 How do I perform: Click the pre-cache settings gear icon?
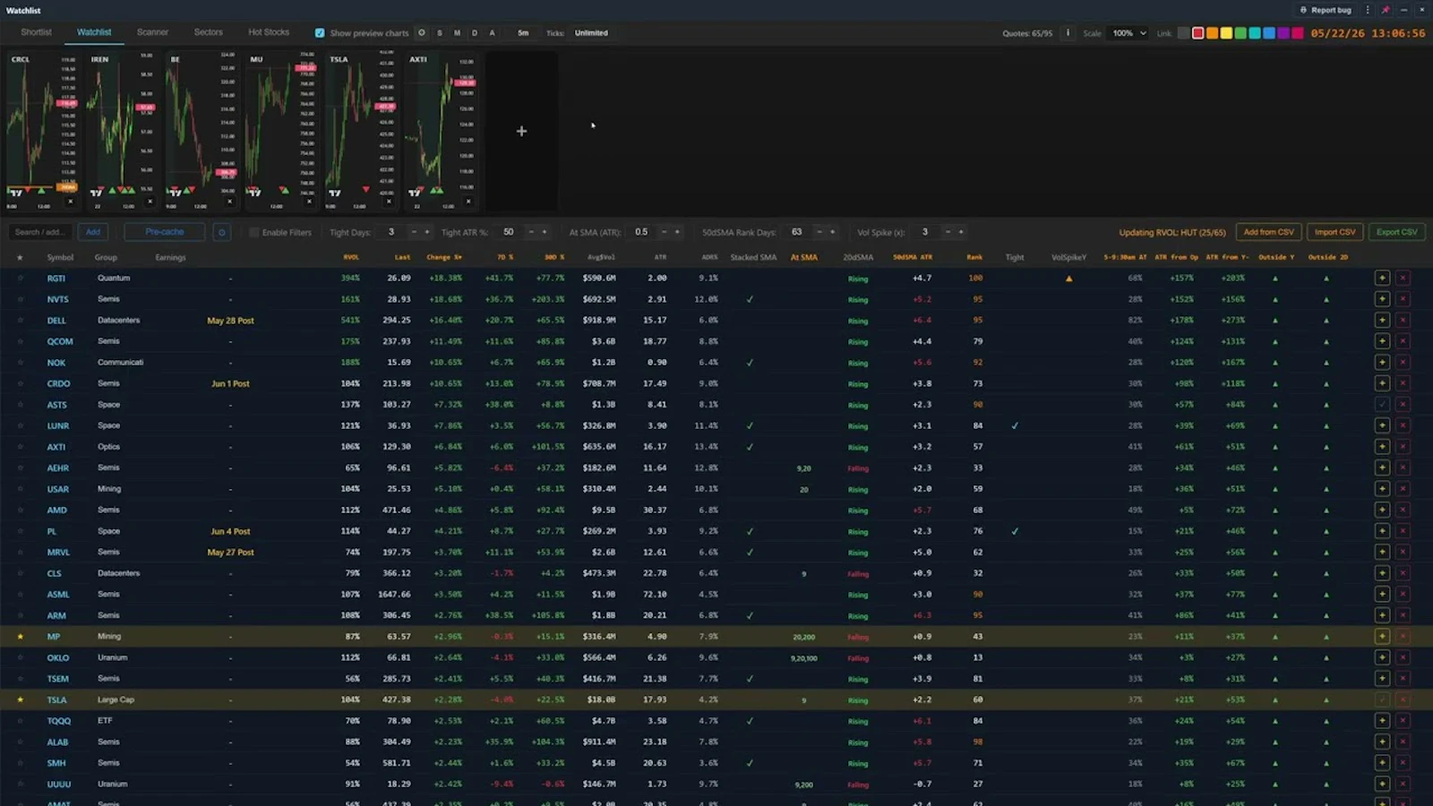pyautogui.click(x=222, y=232)
